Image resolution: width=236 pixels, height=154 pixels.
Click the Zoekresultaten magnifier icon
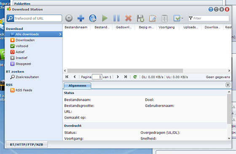(x=12, y=77)
